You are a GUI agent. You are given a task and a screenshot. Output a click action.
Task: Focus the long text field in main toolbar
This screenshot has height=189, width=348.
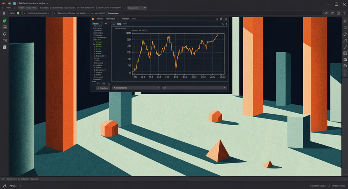click(x=214, y=13)
